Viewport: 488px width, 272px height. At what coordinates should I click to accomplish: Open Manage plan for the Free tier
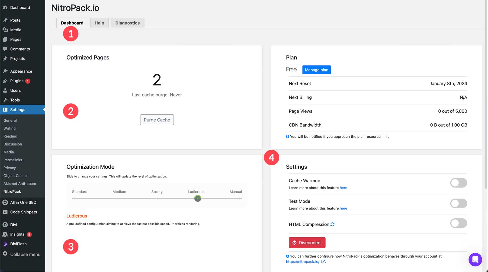tap(316, 70)
